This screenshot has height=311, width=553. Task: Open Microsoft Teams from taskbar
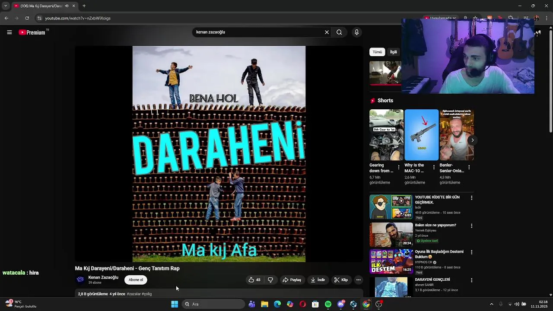coord(252,304)
